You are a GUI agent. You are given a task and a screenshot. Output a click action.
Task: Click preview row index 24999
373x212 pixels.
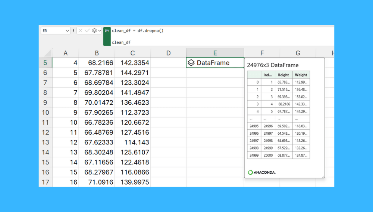pyautogui.click(x=254, y=156)
